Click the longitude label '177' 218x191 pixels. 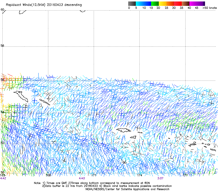point(185,175)
